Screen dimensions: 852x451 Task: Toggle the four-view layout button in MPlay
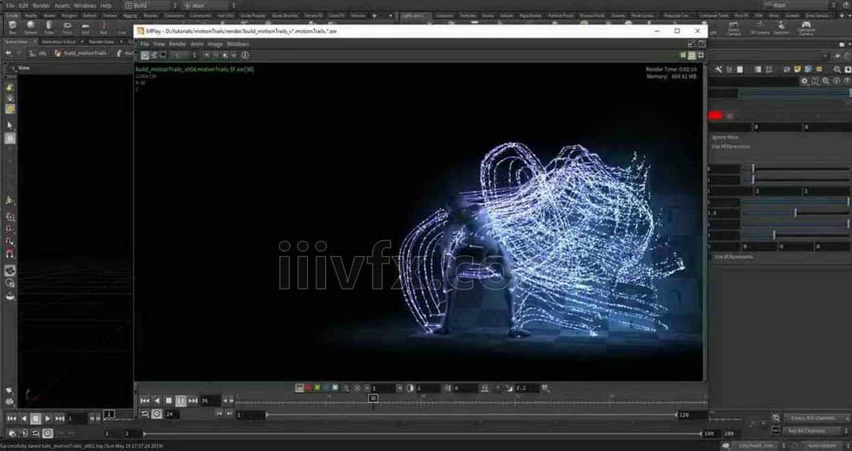point(692,55)
